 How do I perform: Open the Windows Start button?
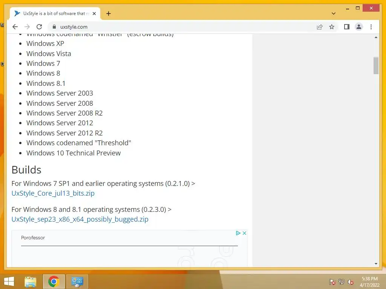pos(9,281)
